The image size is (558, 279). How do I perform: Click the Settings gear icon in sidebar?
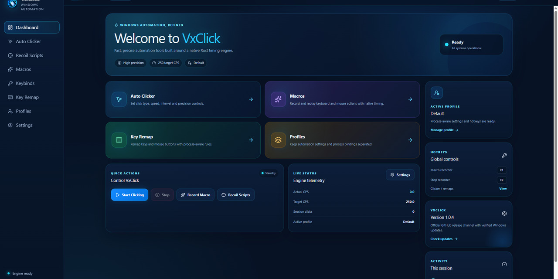coord(10,125)
